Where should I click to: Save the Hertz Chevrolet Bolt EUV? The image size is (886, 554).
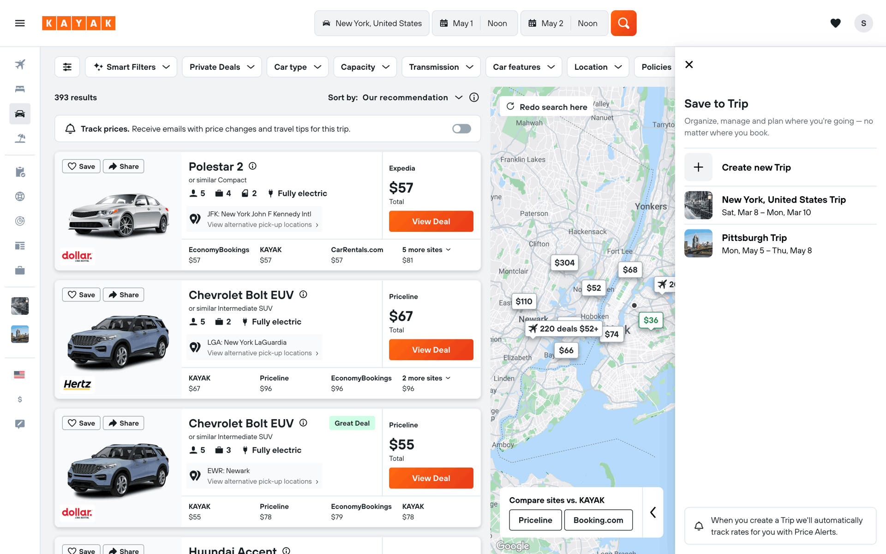coord(81,295)
